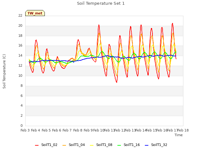Screen dimensions: 202x151
Task: Click the Feb 8 x-axis tick label
Action: click(78, 130)
